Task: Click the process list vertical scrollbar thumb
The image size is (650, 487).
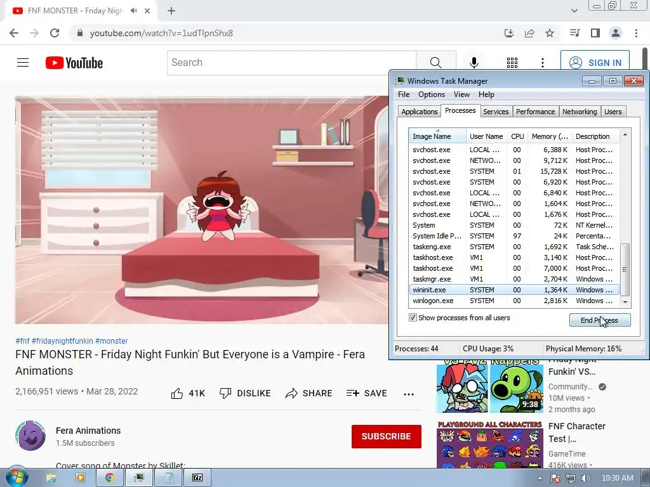Action: point(625,269)
